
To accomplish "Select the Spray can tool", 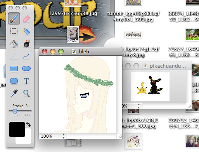I will (x=26, y=31).
